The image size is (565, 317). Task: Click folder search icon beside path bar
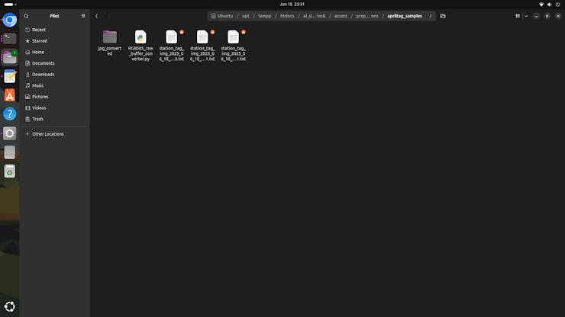(x=443, y=16)
